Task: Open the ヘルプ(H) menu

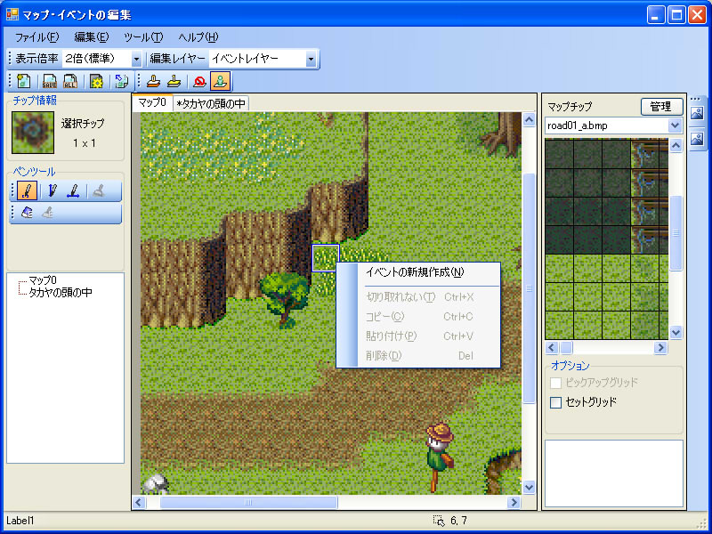Action: 198,37
